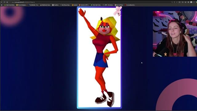Open the apps grid in bookmarks bar
Viewport: 197px width, 111px height.
click(x=2, y=5)
